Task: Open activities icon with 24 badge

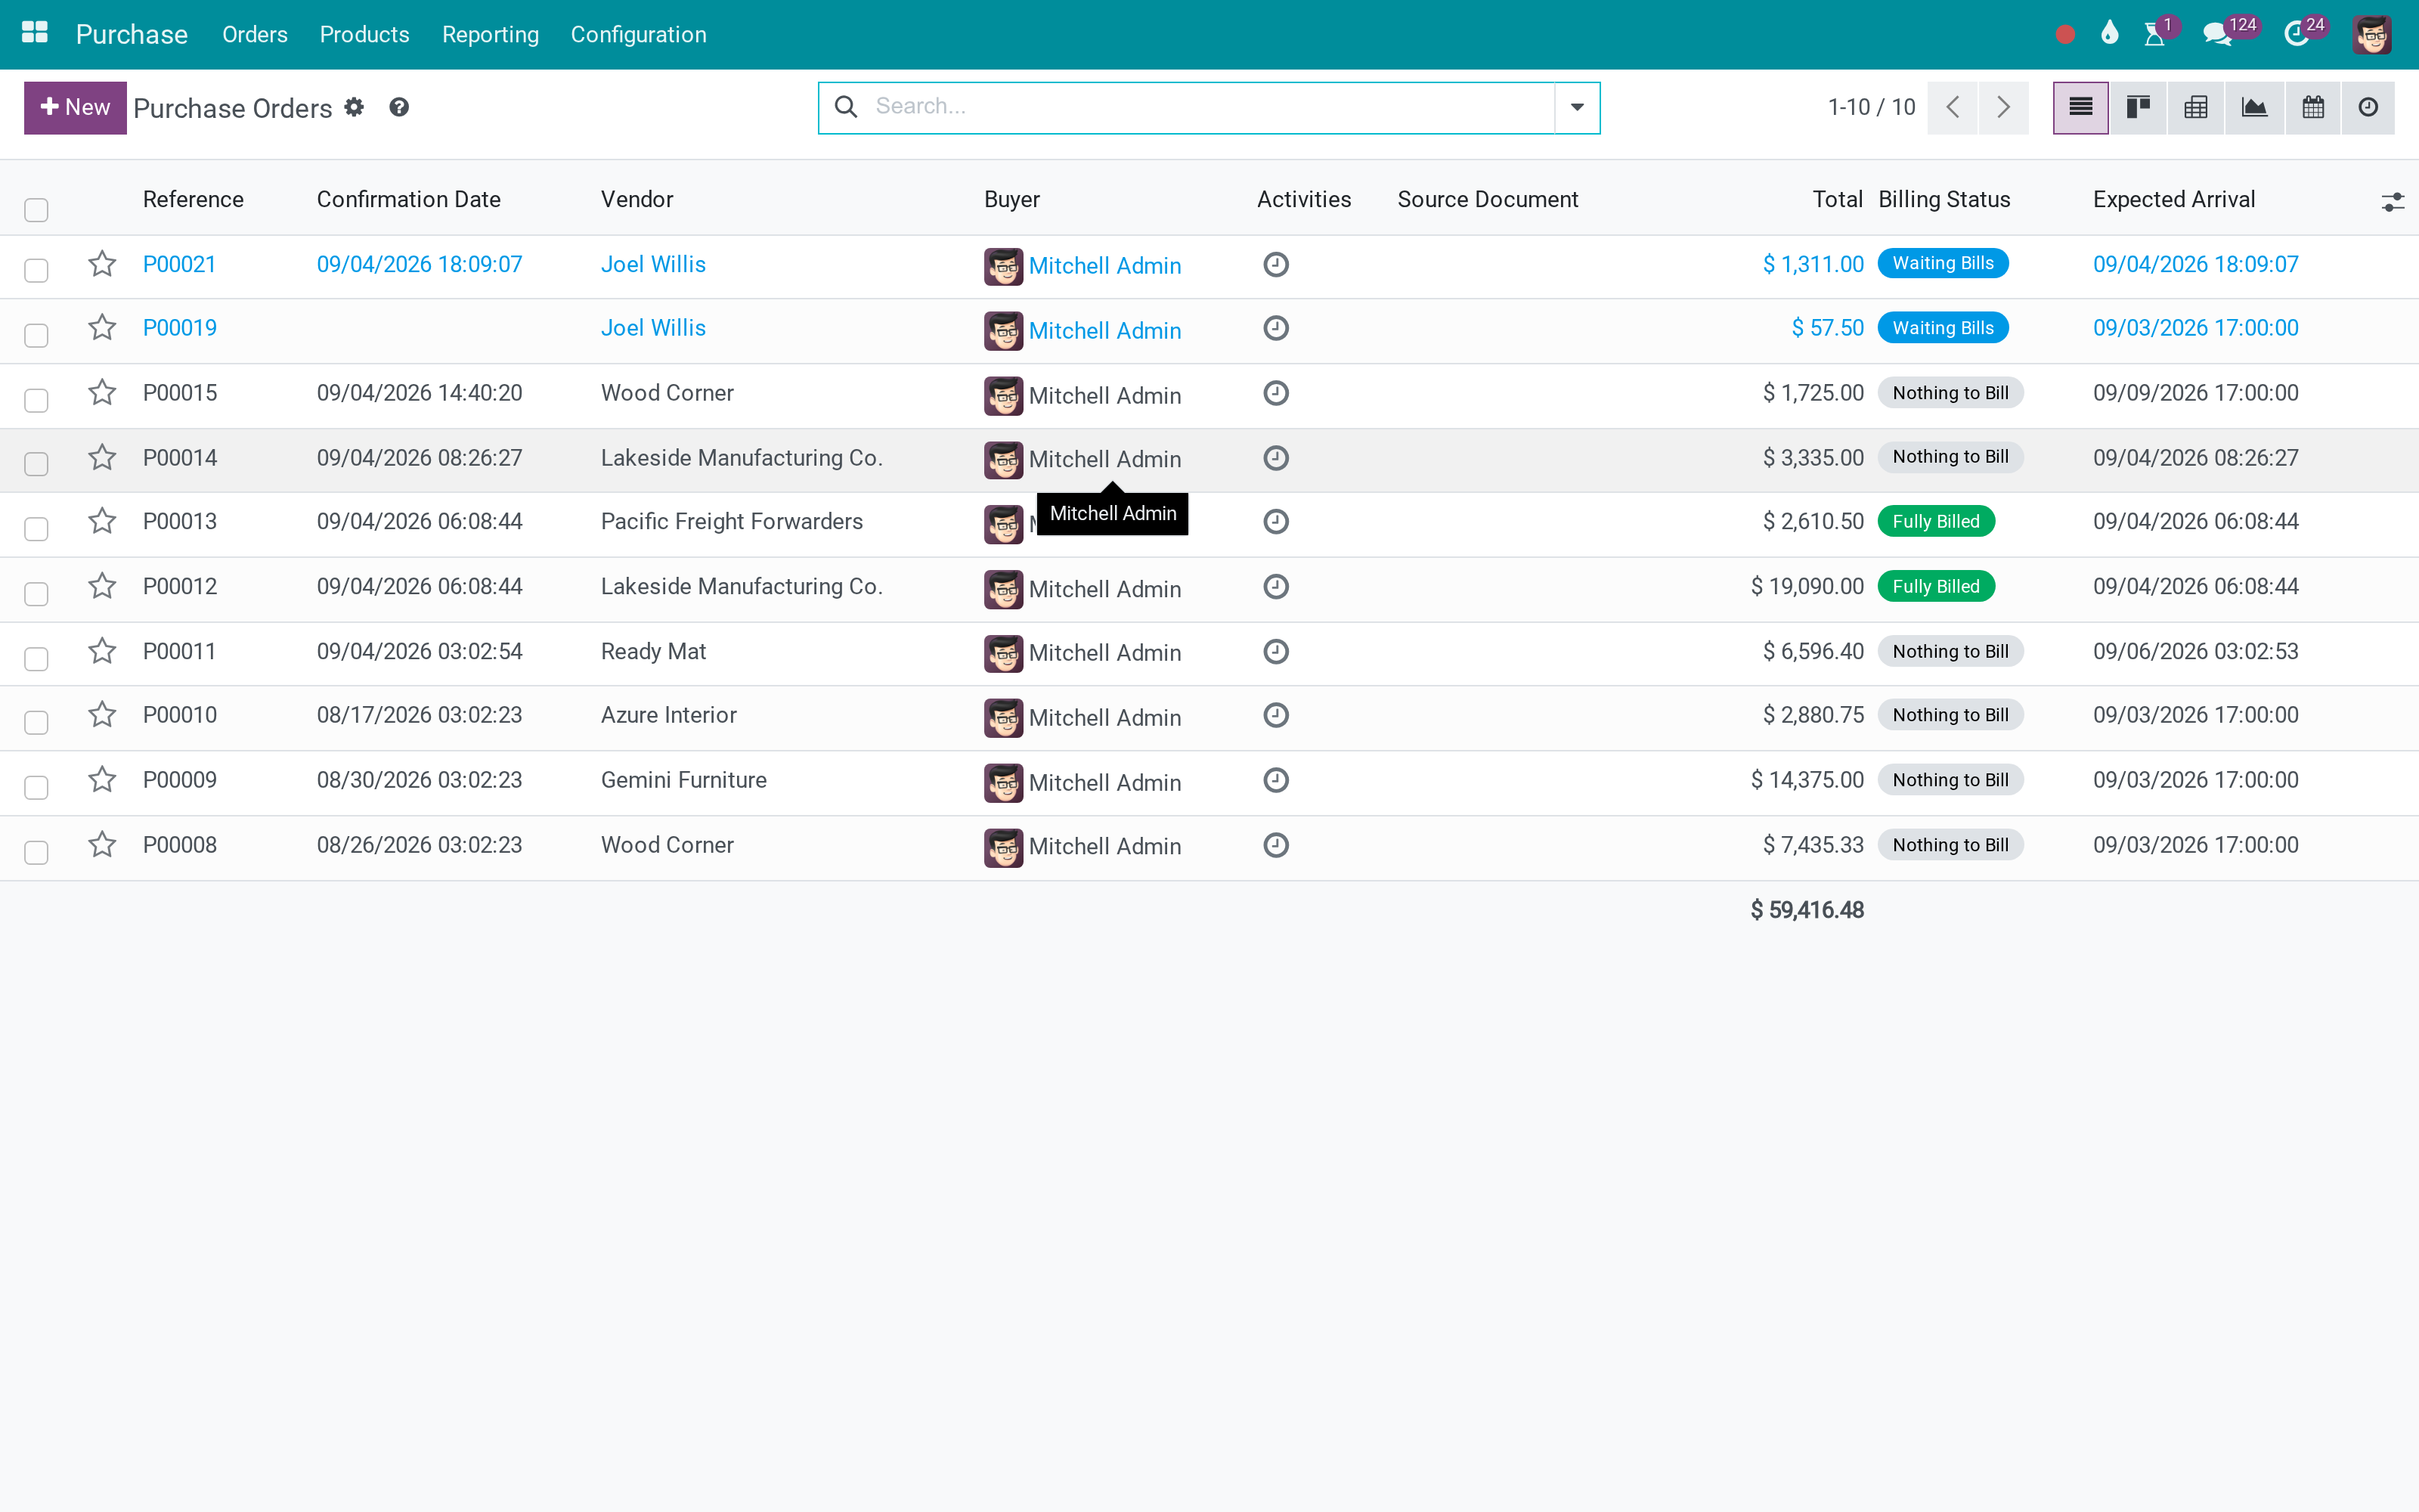Action: tap(2296, 35)
